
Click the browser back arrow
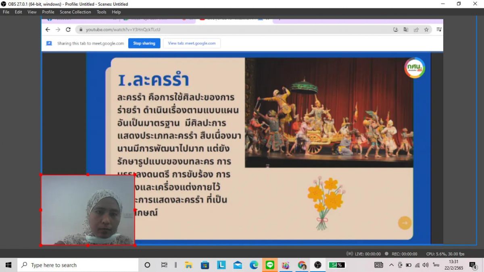[48, 30]
